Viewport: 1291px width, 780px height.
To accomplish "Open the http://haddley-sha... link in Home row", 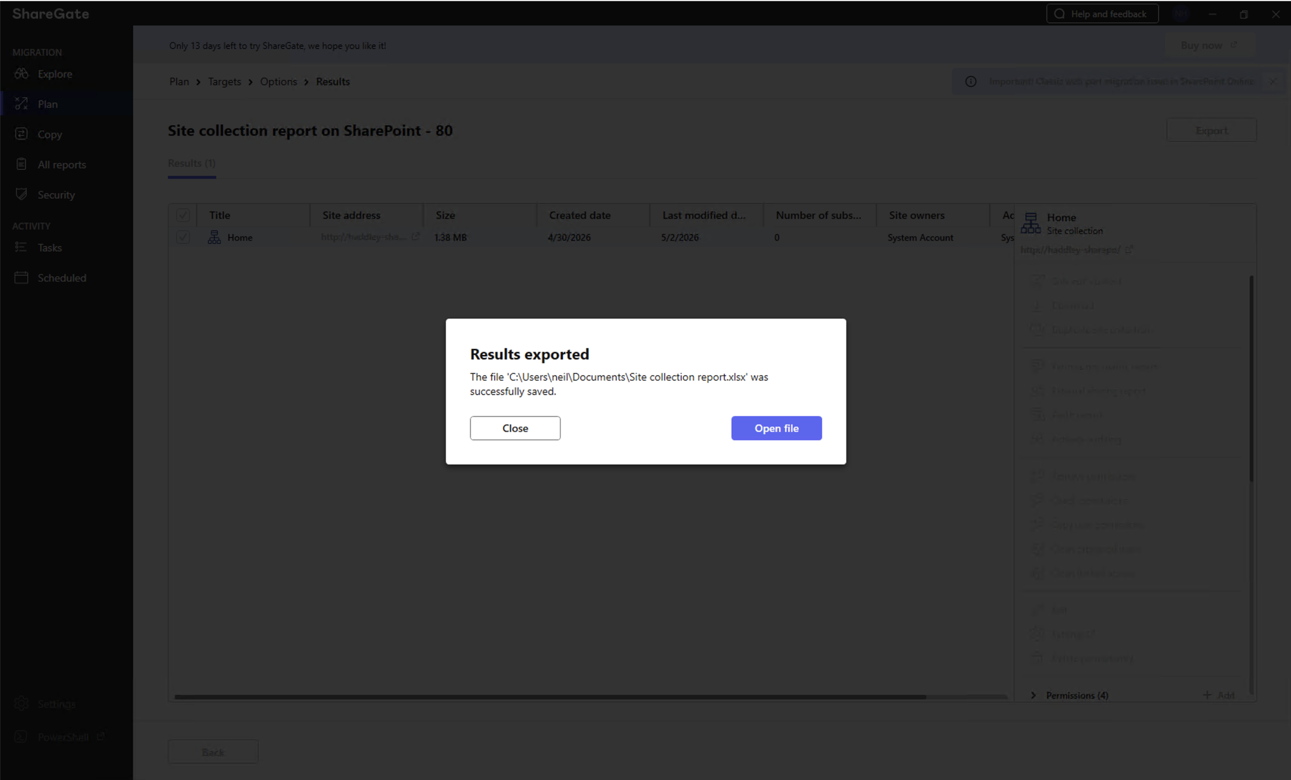I will 364,237.
